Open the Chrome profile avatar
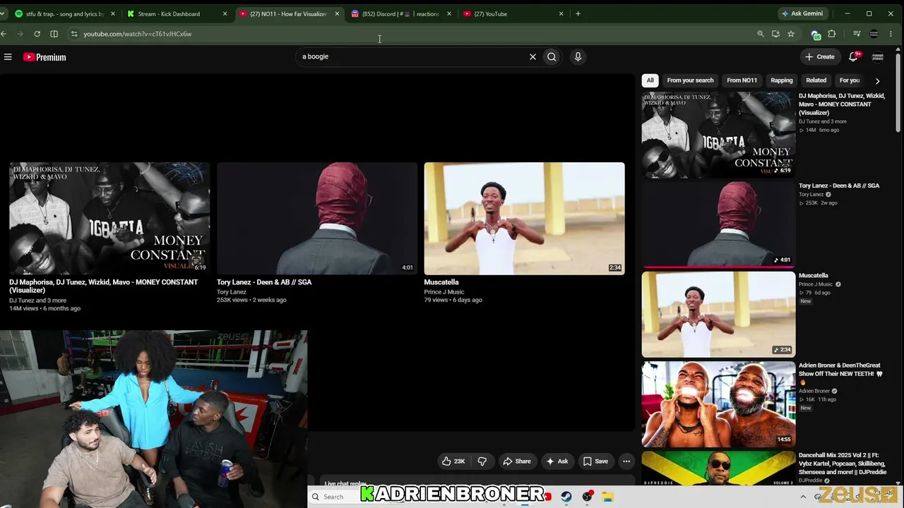 point(874,34)
